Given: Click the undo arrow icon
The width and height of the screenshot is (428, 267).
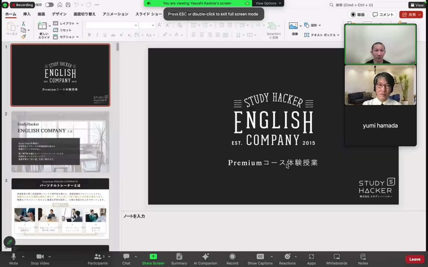Looking at the screenshot, I should coord(77,4).
